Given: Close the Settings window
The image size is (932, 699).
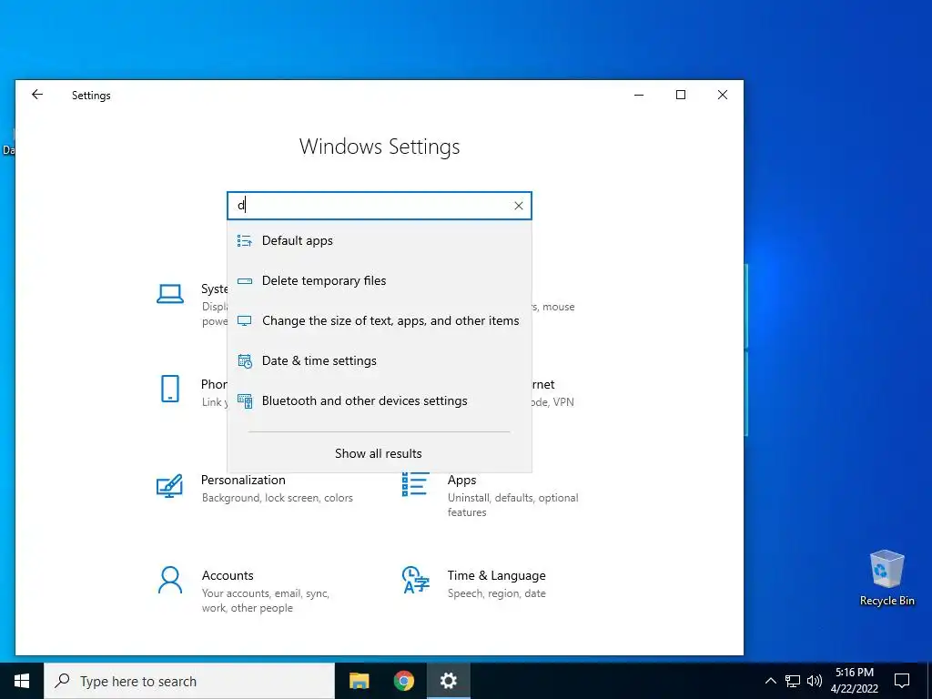Looking at the screenshot, I should (722, 95).
